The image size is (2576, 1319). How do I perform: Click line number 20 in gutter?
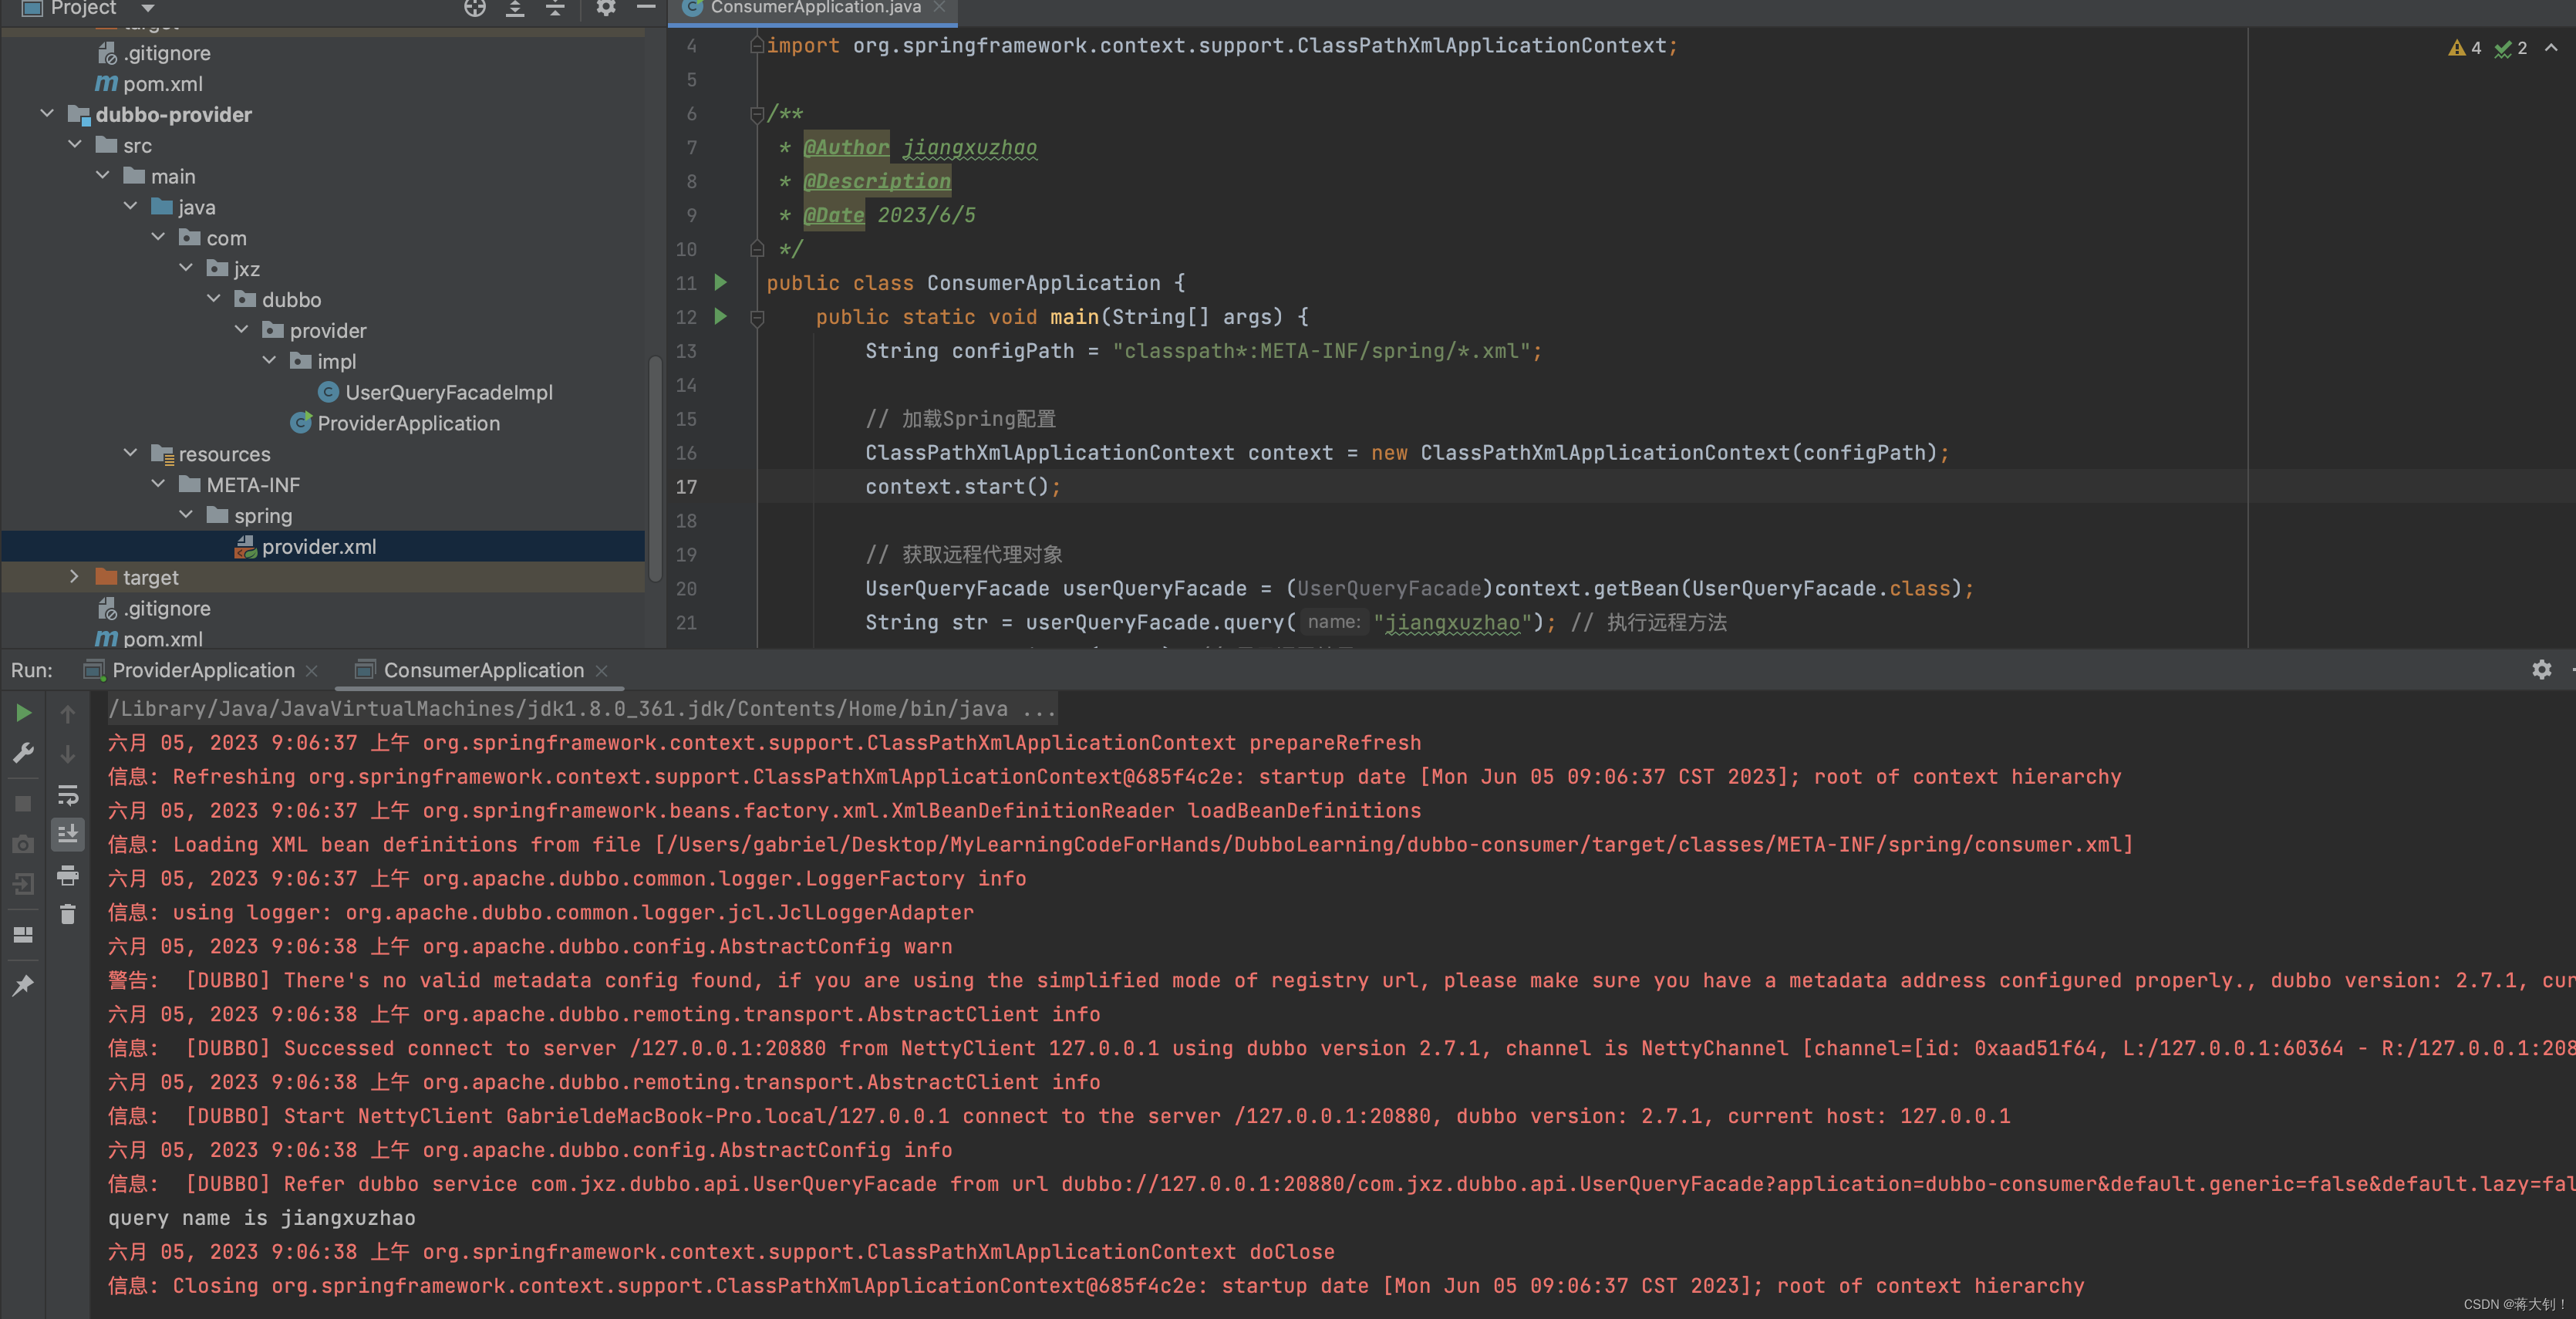pyautogui.click(x=686, y=589)
